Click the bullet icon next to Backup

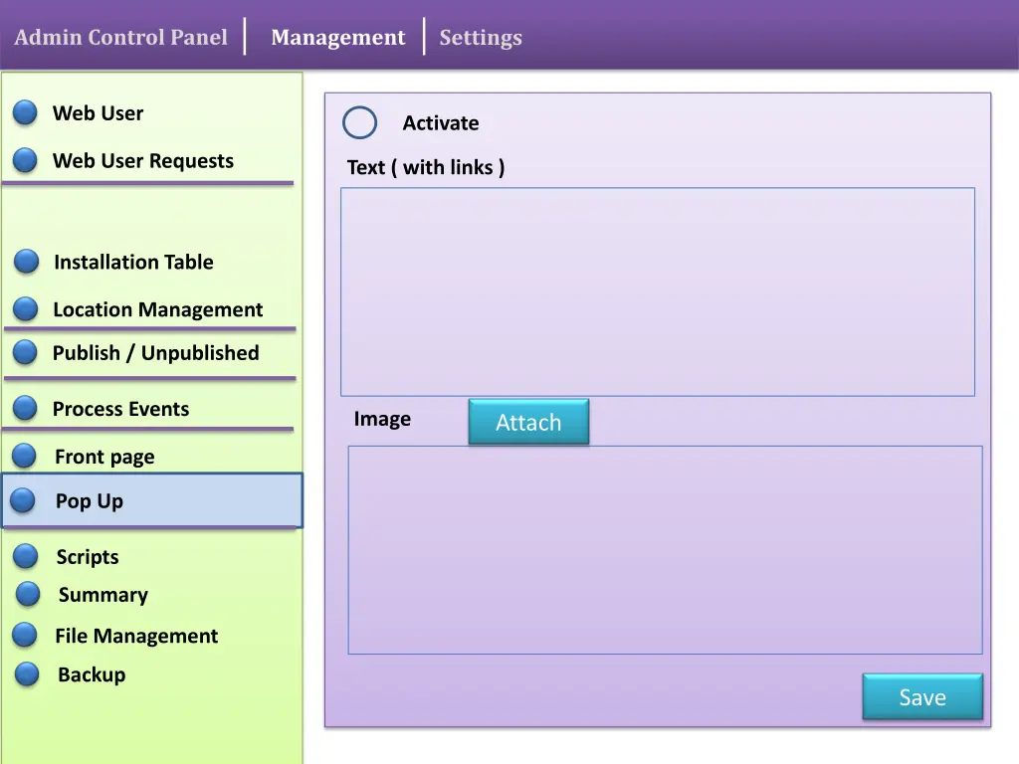(x=28, y=674)
